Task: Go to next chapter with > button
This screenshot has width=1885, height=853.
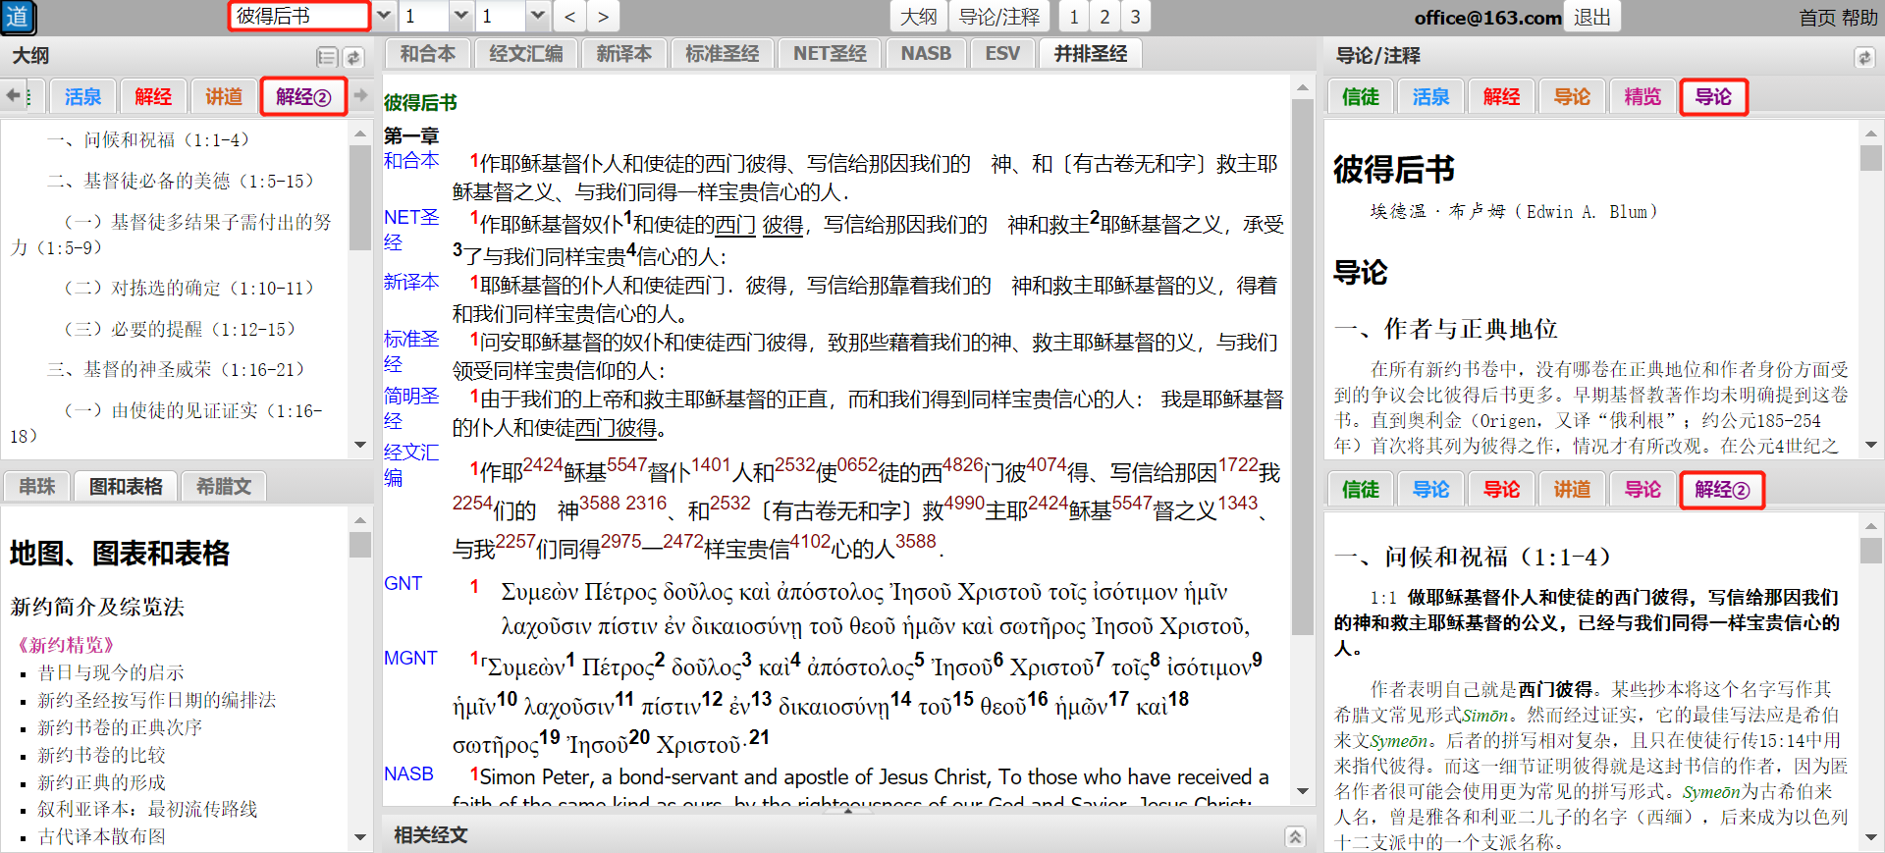Action: click(x=603, y=17)
